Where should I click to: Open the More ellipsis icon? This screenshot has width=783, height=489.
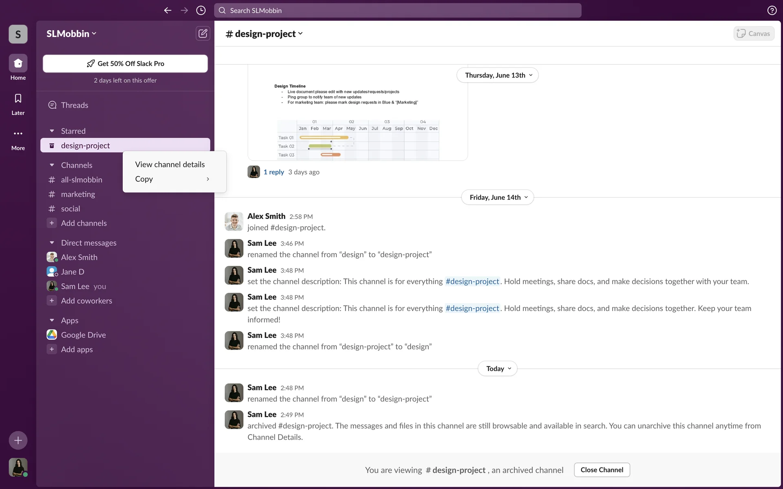tap(18, 134)
